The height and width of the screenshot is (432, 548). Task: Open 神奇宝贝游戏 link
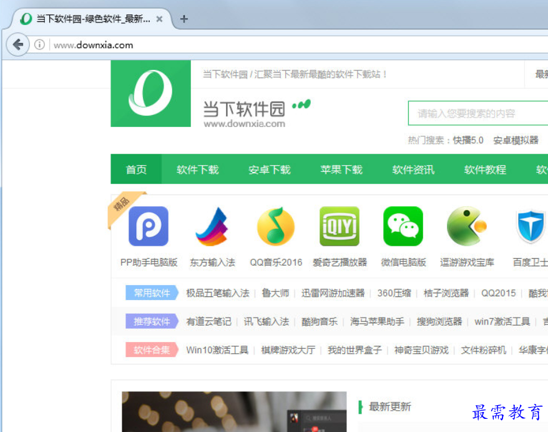tap(421, 350)
